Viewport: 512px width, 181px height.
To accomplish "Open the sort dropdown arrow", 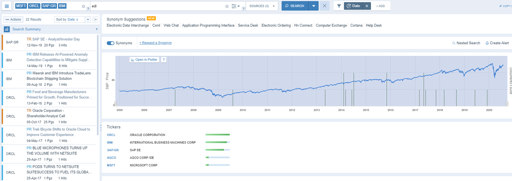I will [88, 20].
